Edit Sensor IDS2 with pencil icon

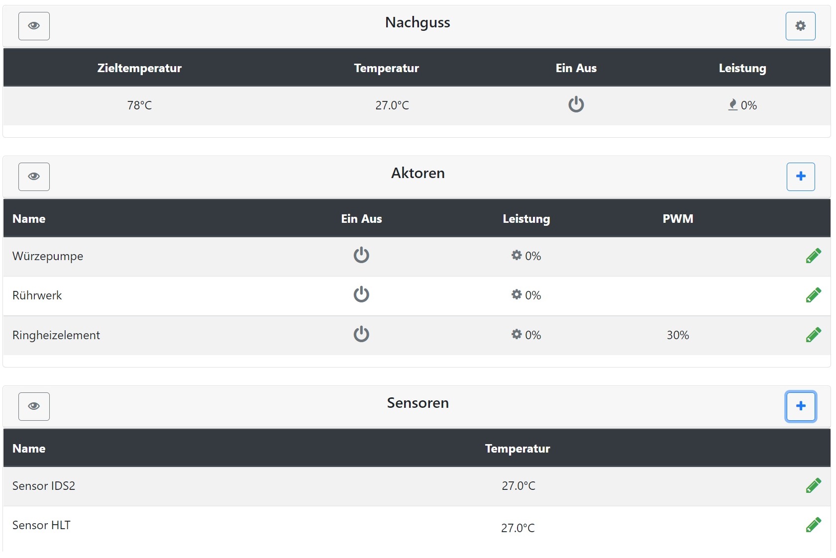pyautogui.click(x=813, y=485)
